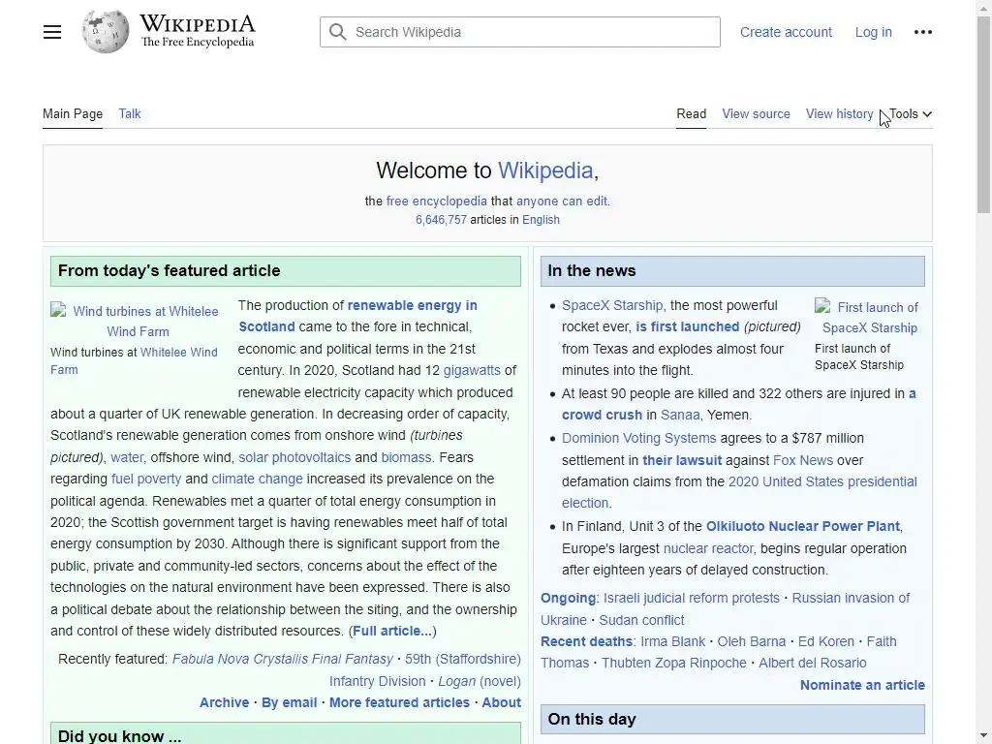Image resolution: width=992 pixels, height=744 pixels.
Task: Click the anyone can edit link
Action: [x=562, y=201]
